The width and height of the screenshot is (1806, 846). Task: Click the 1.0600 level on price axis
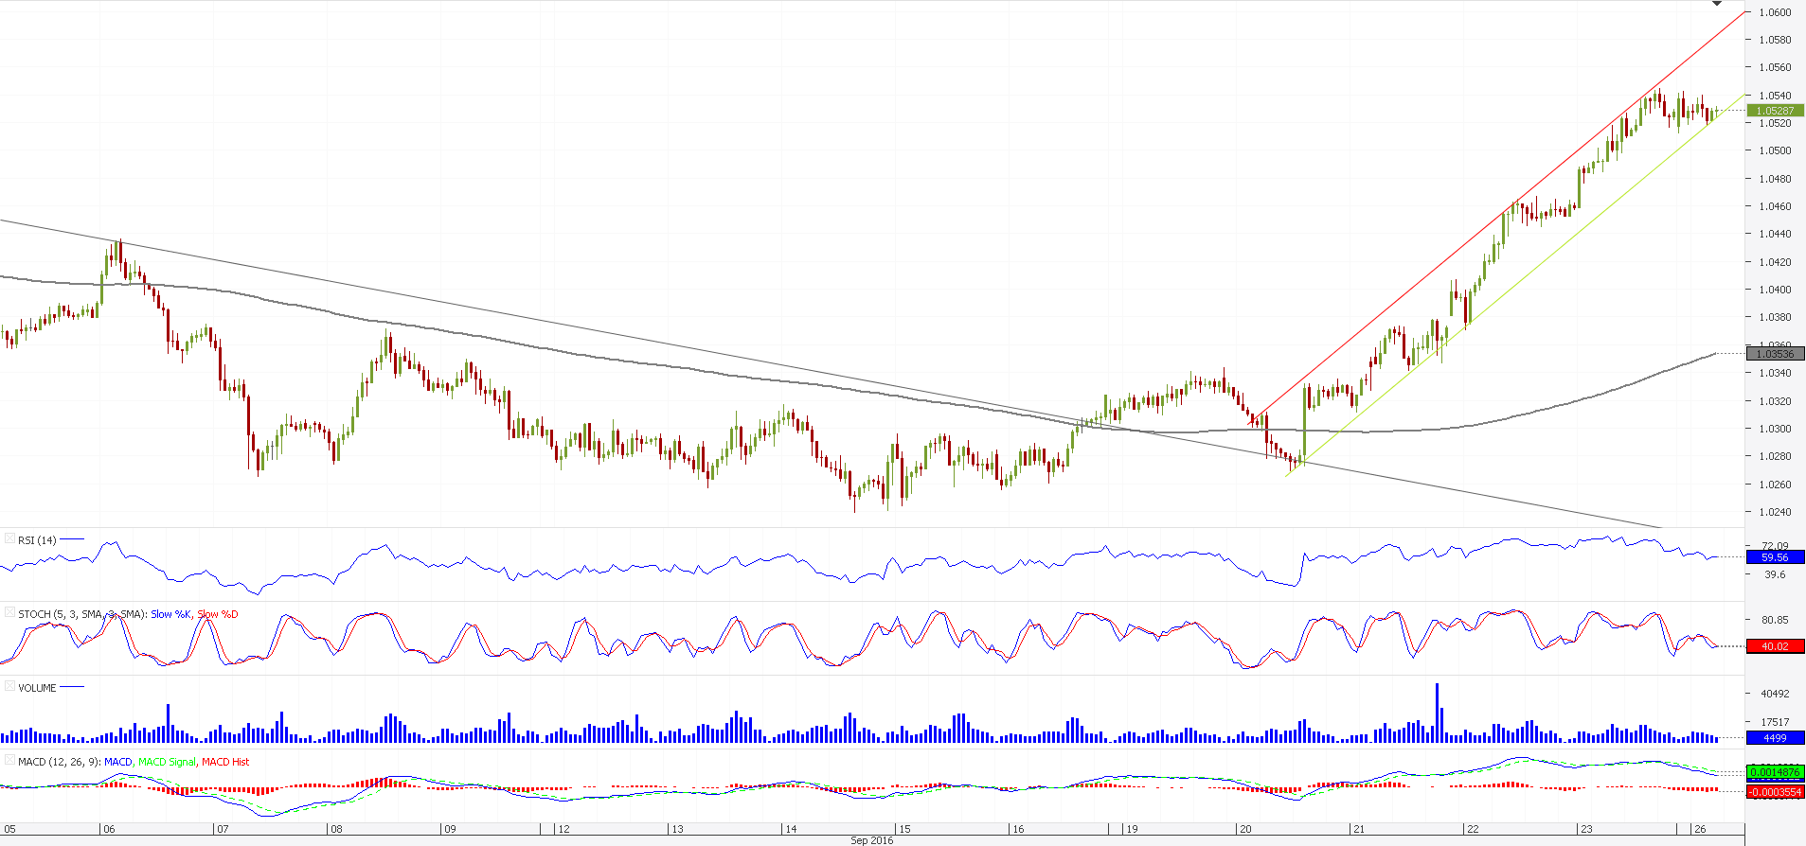1775,12
